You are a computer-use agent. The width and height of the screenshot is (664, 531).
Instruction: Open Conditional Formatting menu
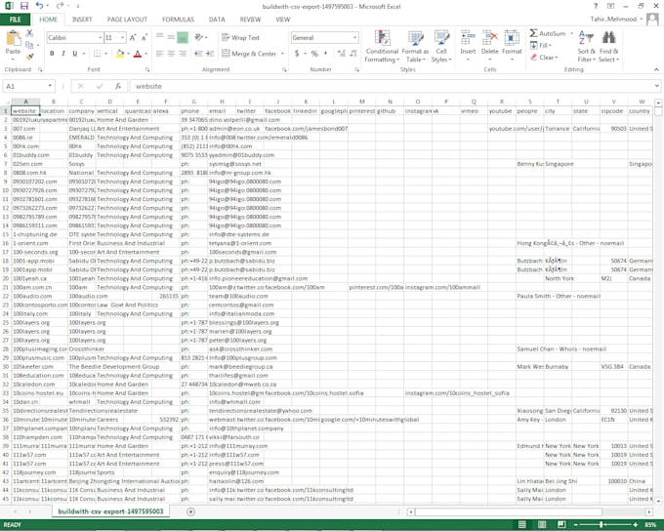click(382, 47)
